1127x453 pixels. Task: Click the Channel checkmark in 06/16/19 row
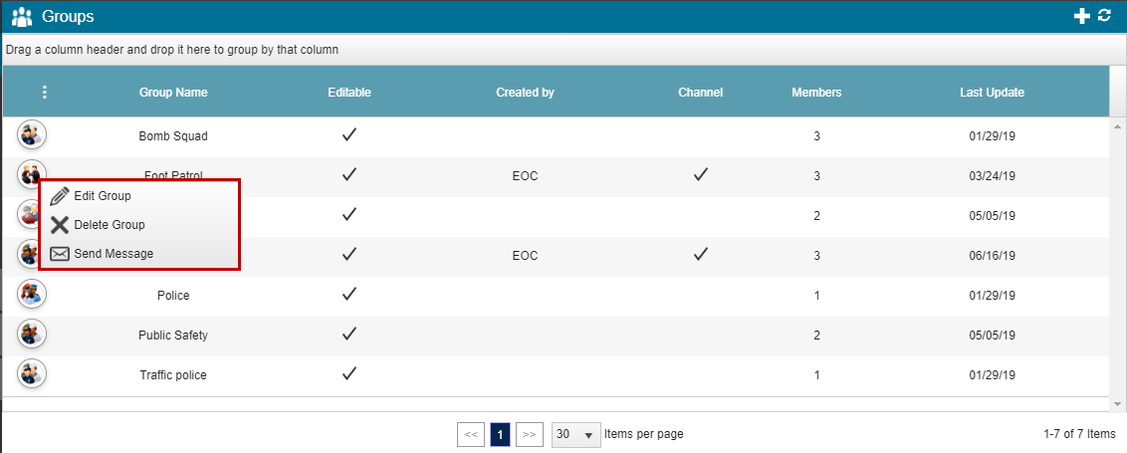[x=701, y=254]
